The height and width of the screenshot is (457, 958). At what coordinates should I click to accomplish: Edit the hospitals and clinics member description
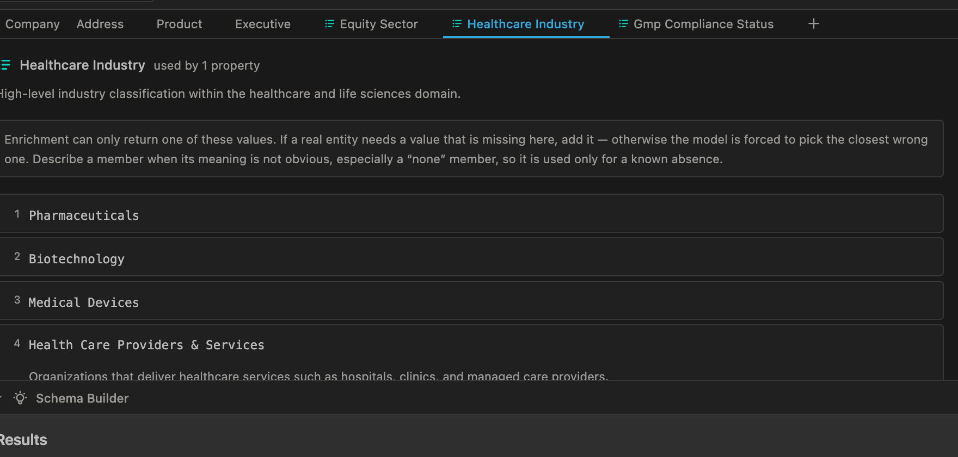[x=318, y=375]
